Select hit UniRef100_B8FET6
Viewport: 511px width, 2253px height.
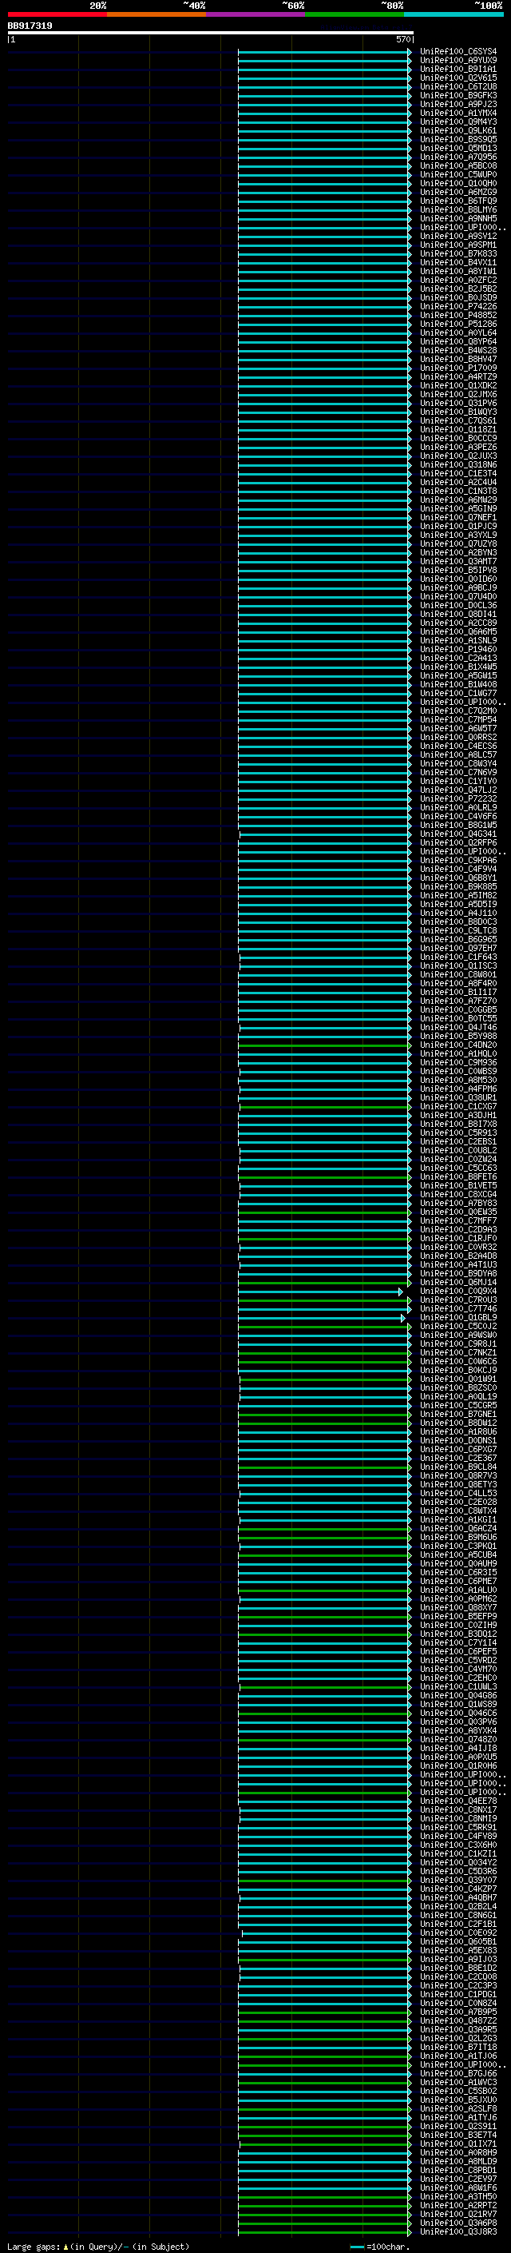pos(458,1177)
